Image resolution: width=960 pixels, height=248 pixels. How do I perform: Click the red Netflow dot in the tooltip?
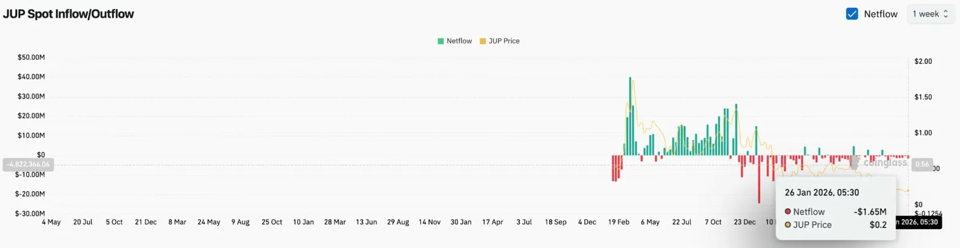point(787,211)
